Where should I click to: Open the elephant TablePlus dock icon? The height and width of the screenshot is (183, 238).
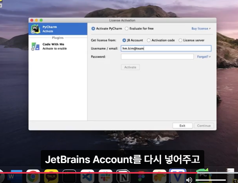(159, 176)
